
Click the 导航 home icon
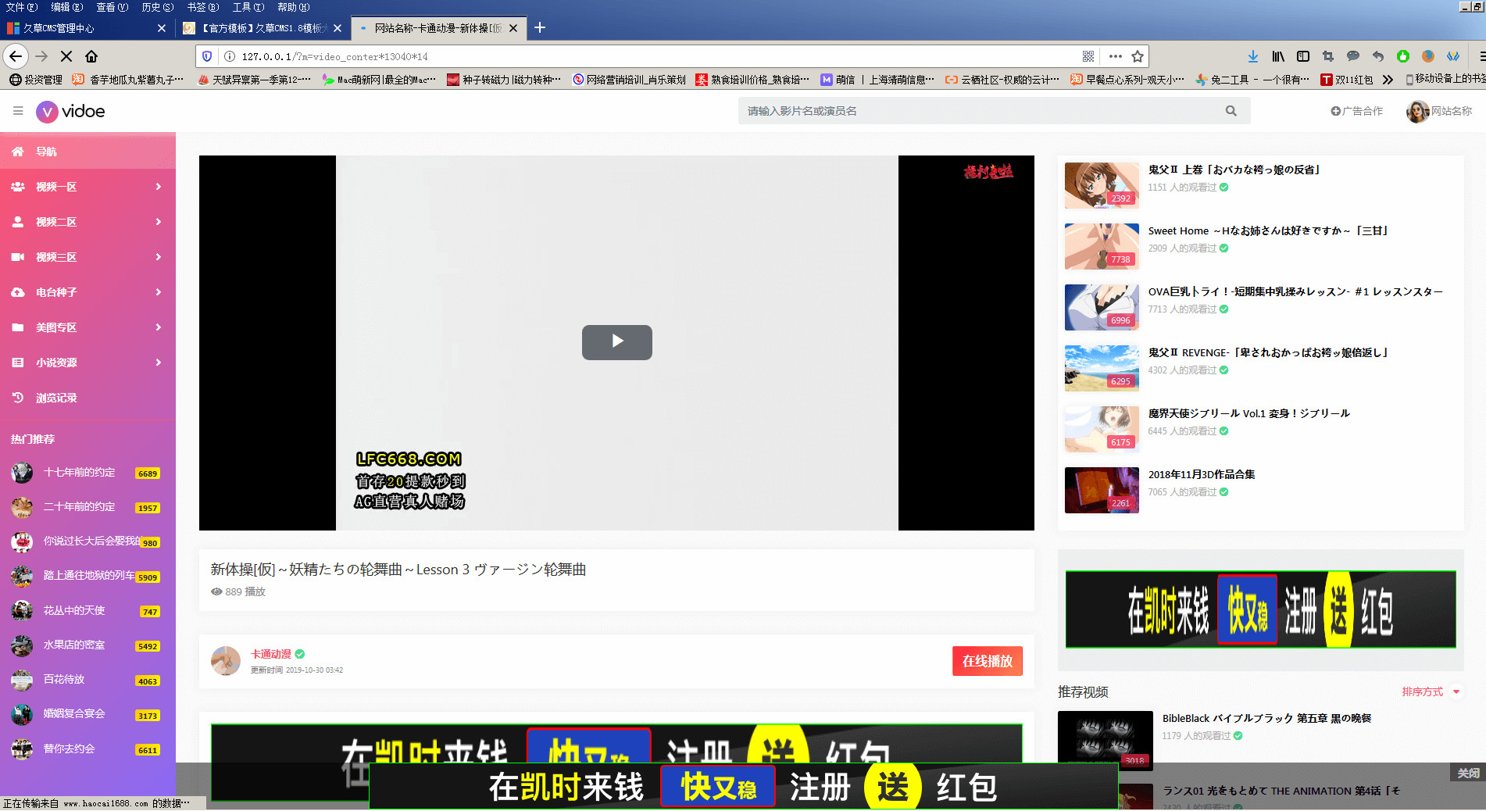coord(17,151)
